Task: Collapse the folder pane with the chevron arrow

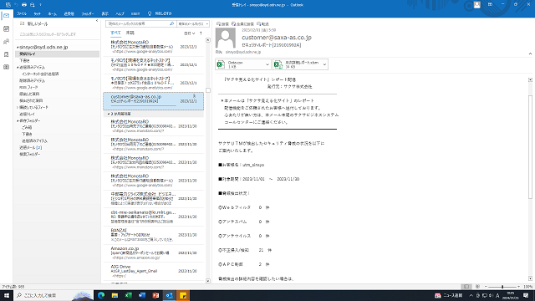Action: tap(97, 21)
